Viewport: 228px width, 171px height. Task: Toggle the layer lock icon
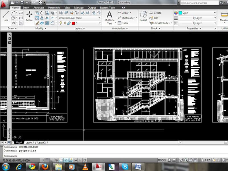(69, 23)
